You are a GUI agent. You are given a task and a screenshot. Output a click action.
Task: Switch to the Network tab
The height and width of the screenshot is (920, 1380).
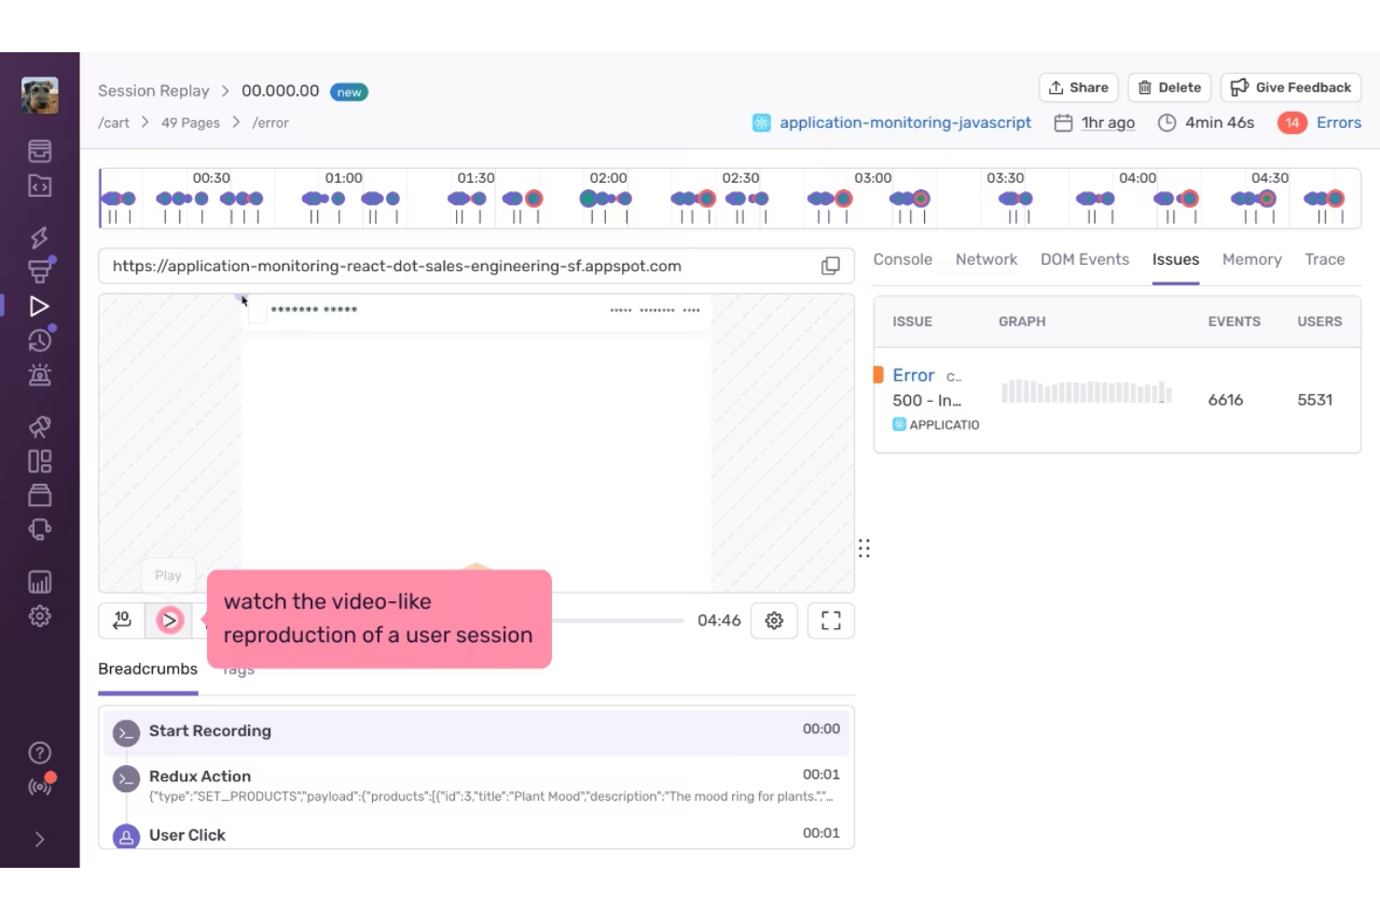pos(986,259)
